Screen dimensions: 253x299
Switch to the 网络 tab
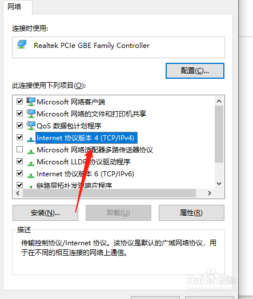(14, 7)
